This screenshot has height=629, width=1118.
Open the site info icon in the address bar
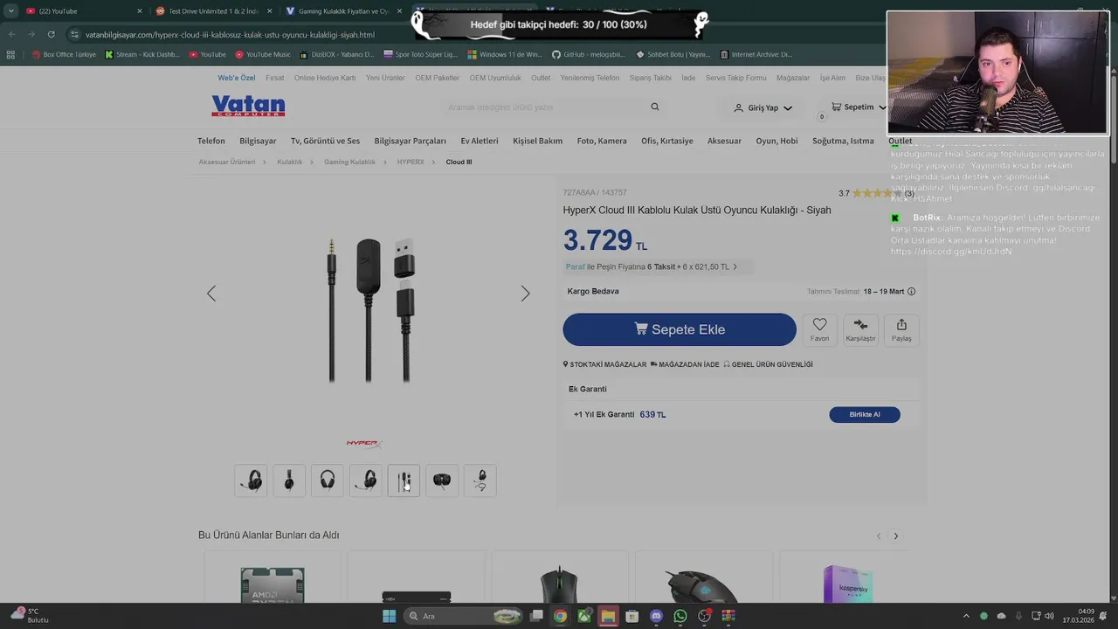pyautogui.click(x=75, y=34)
